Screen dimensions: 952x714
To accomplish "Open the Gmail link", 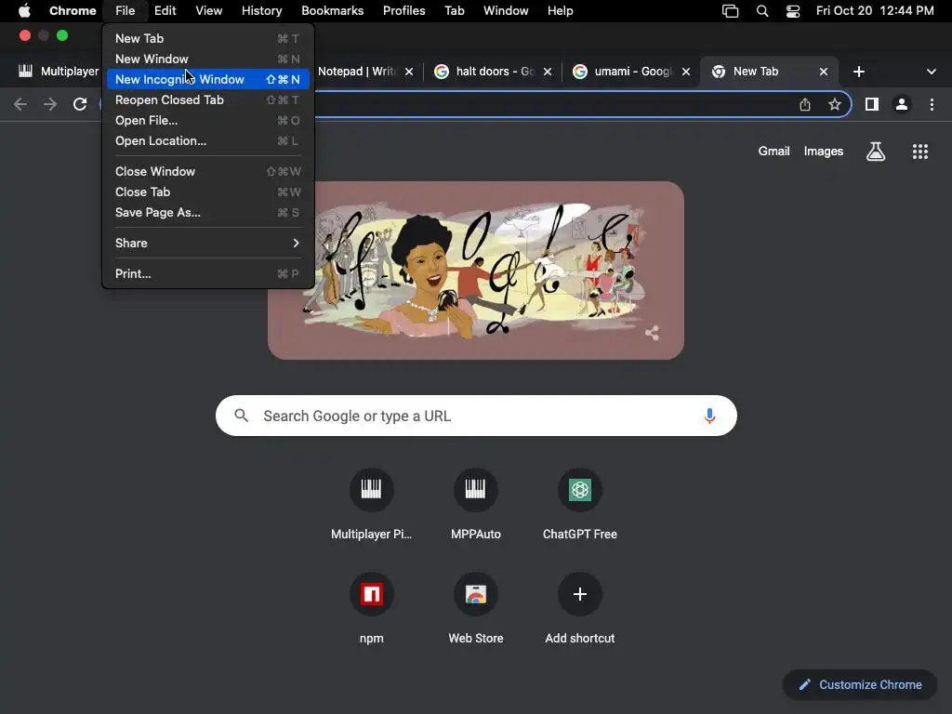I will 773,152.
